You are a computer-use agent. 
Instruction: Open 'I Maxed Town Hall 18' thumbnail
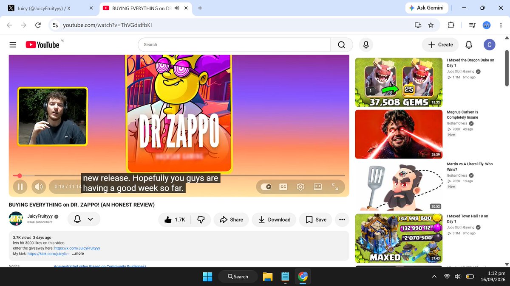[x=399, y=238]
